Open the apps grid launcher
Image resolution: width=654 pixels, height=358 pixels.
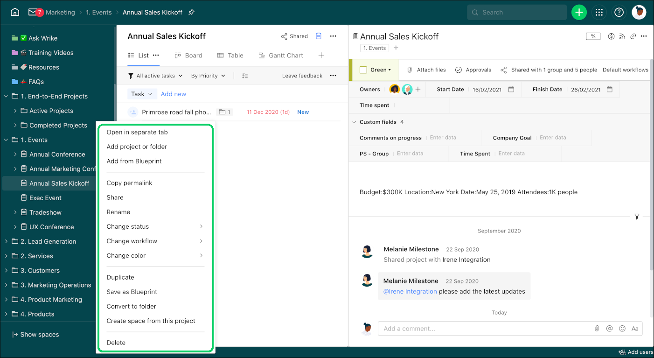click(x=599, y=12)
